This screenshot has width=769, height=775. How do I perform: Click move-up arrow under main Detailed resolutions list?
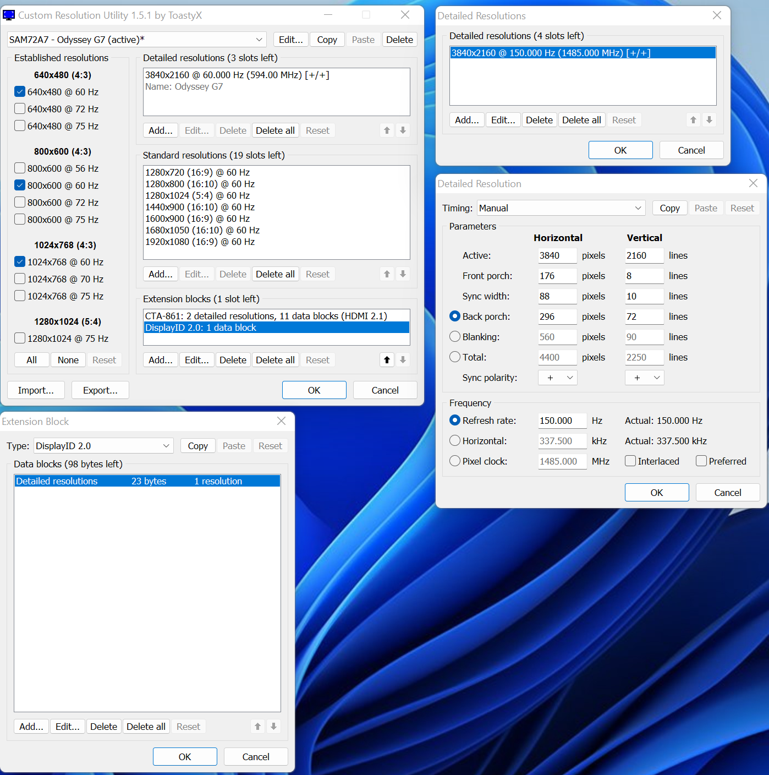click(x=387, y=130)
